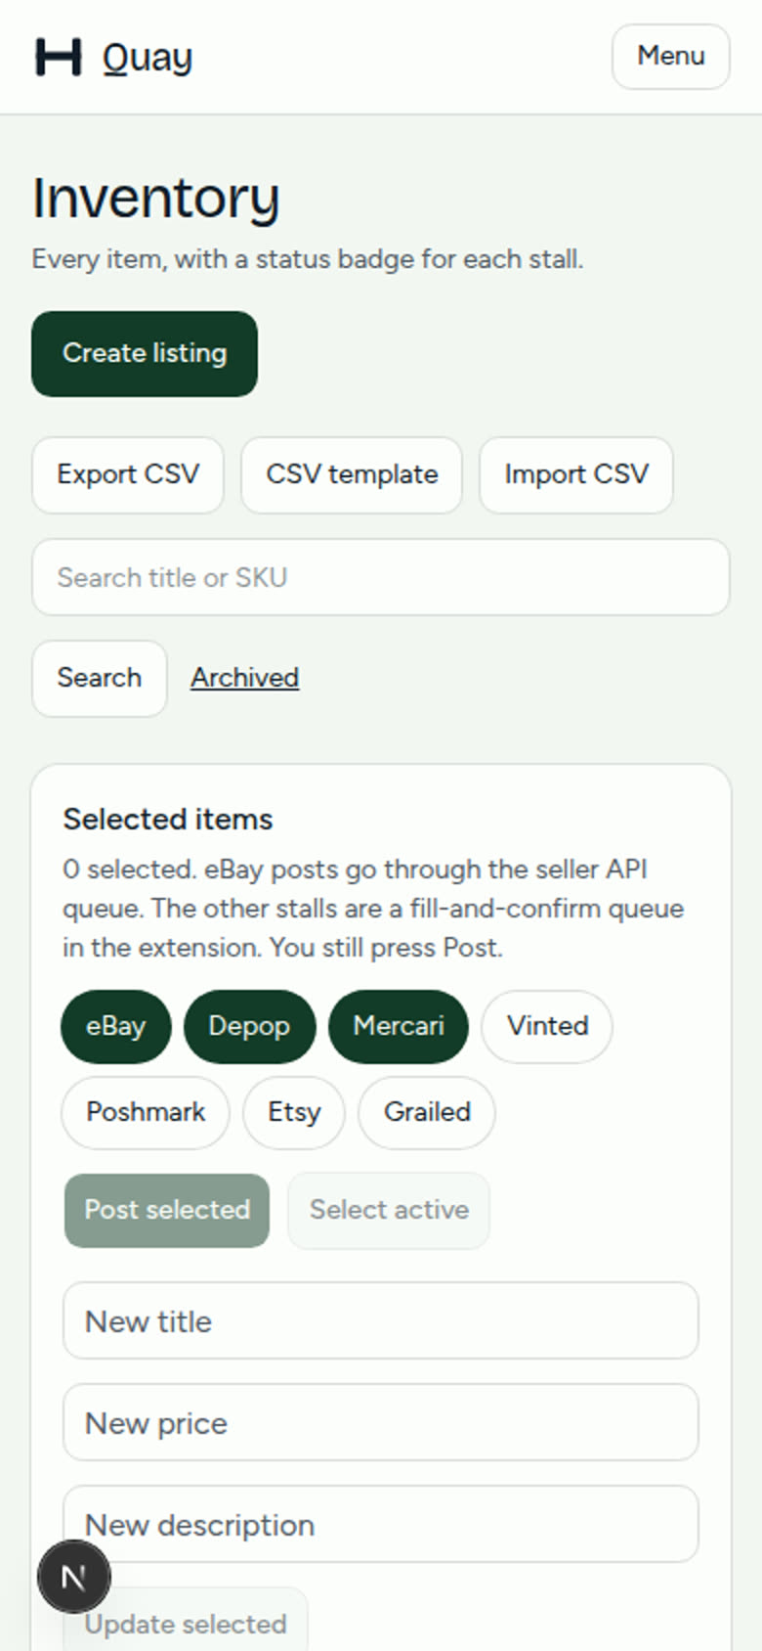Screen dimensions: 762x1651
Task: Toggle off the eBay stall chip
Action: (x=116, y=1027)
